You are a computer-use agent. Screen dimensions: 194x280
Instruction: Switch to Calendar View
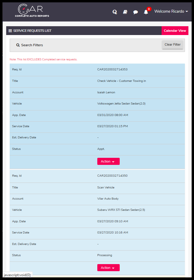175,31
